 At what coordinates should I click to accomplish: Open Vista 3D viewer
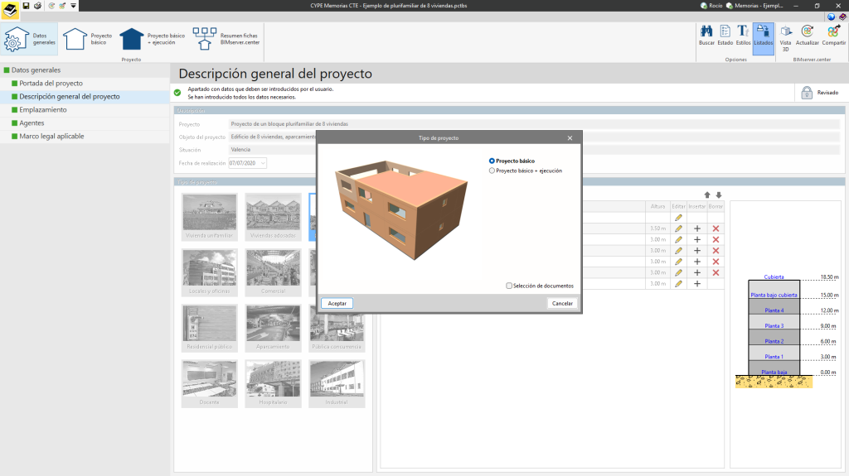tap(785, 38)
